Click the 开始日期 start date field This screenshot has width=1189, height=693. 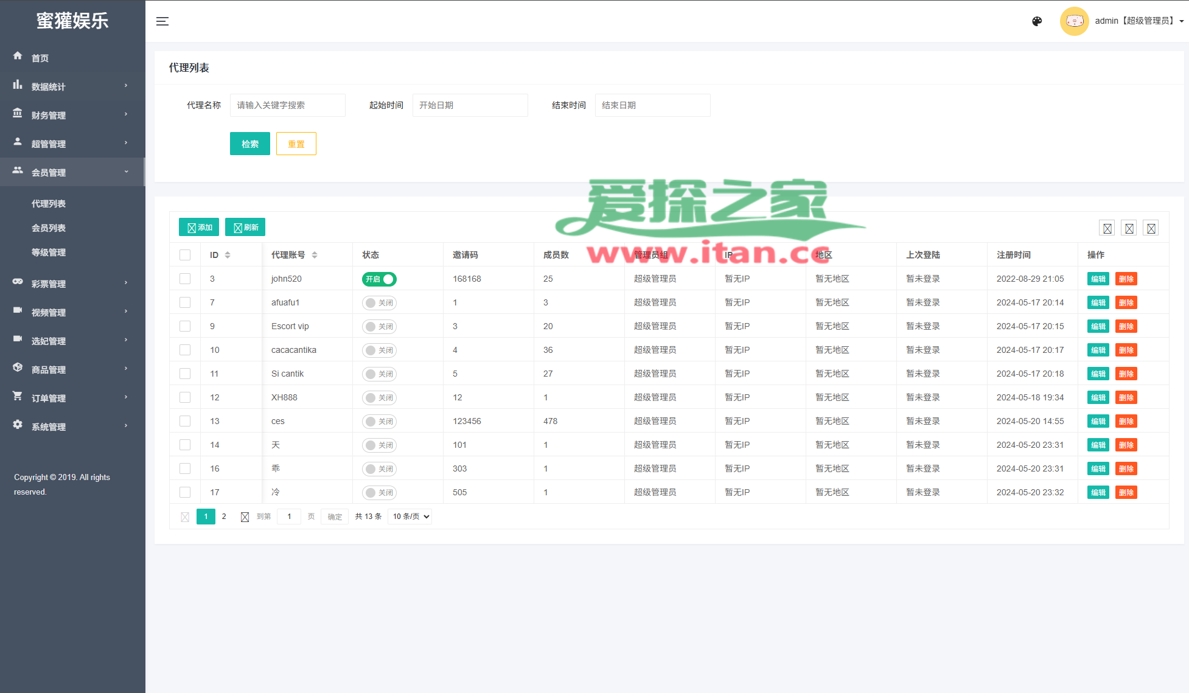(x=470, y=105)
